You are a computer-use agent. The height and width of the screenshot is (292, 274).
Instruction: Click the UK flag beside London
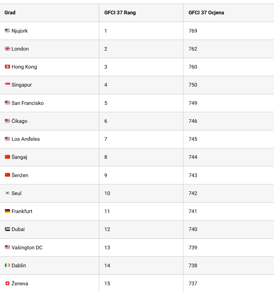click(x=7, y=48)
